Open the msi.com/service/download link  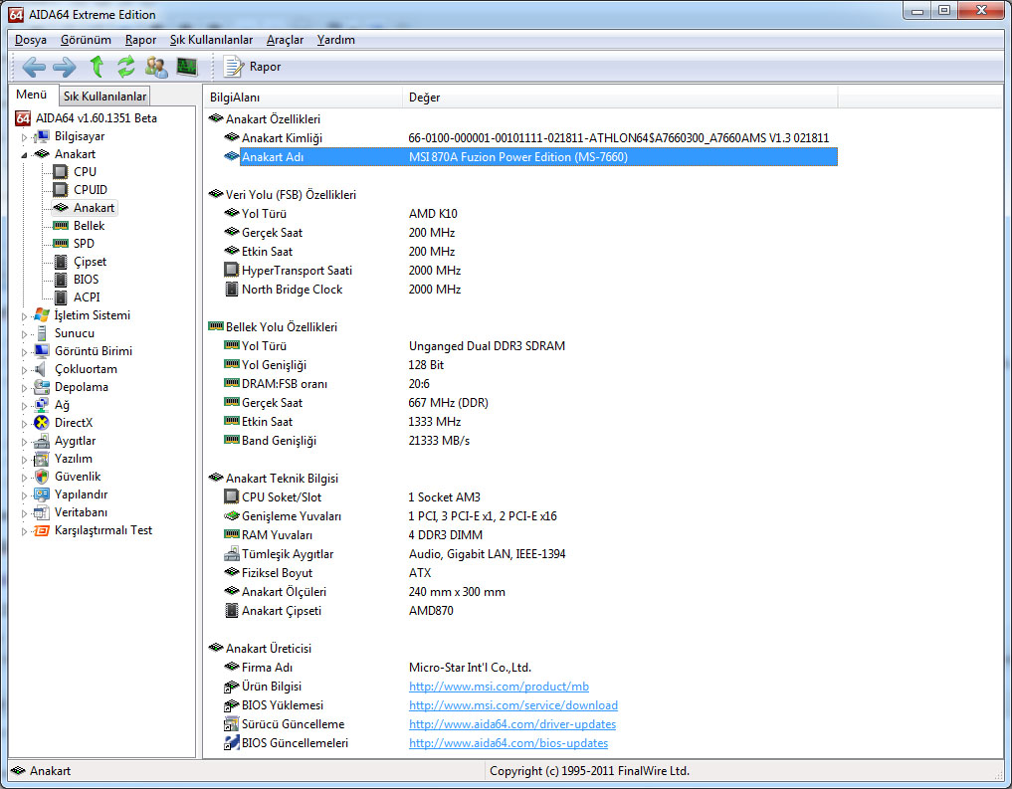513,705
